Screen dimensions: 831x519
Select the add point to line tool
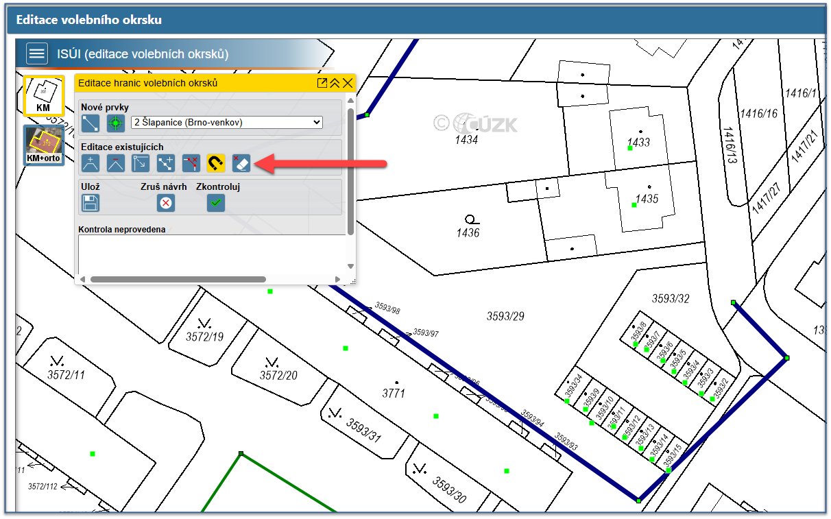166,163
